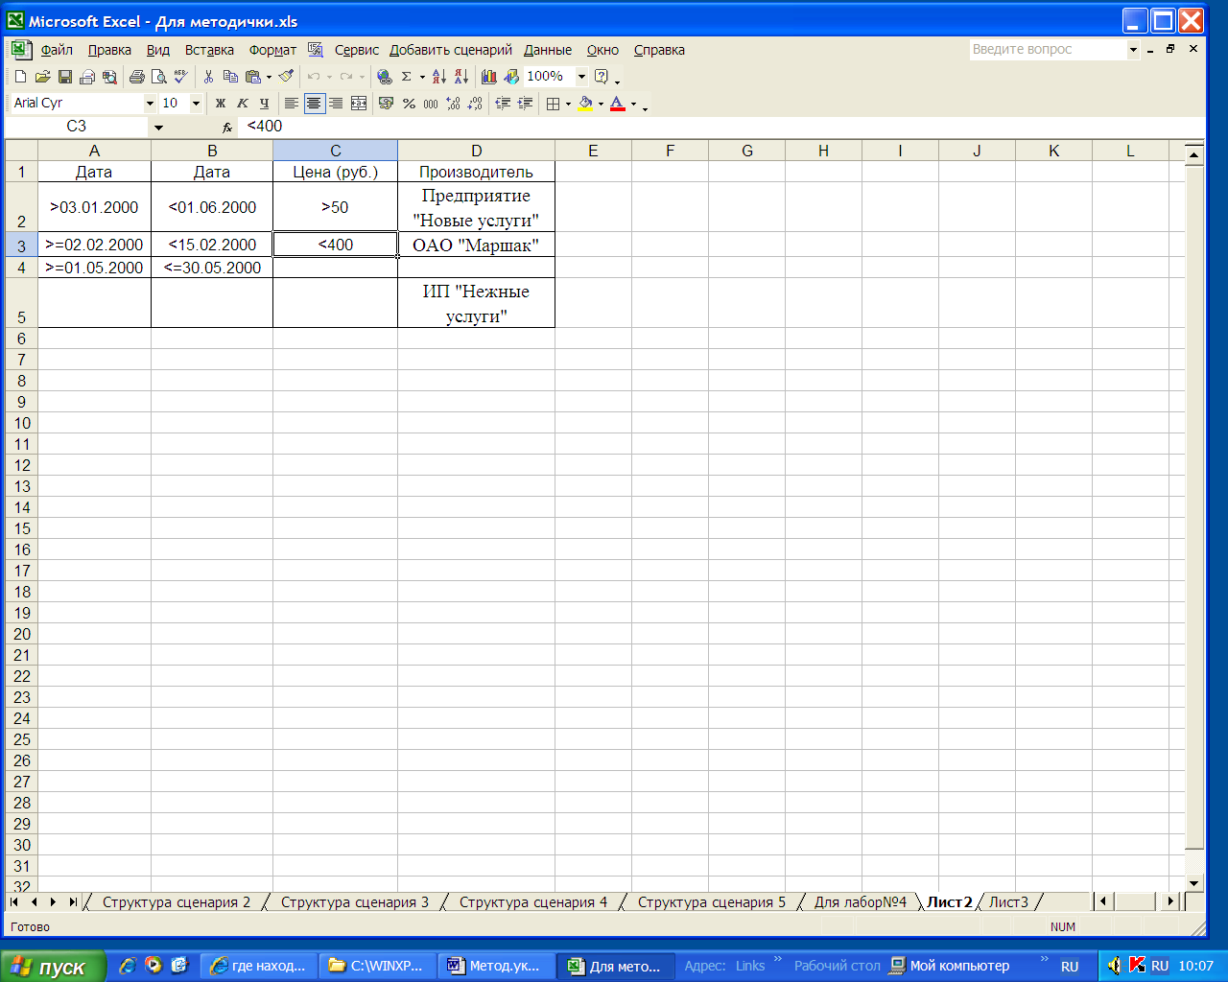Open the AutoSum functions arrow
Image resolution: width=1228 pixels, height=982 pixels.
422,77
